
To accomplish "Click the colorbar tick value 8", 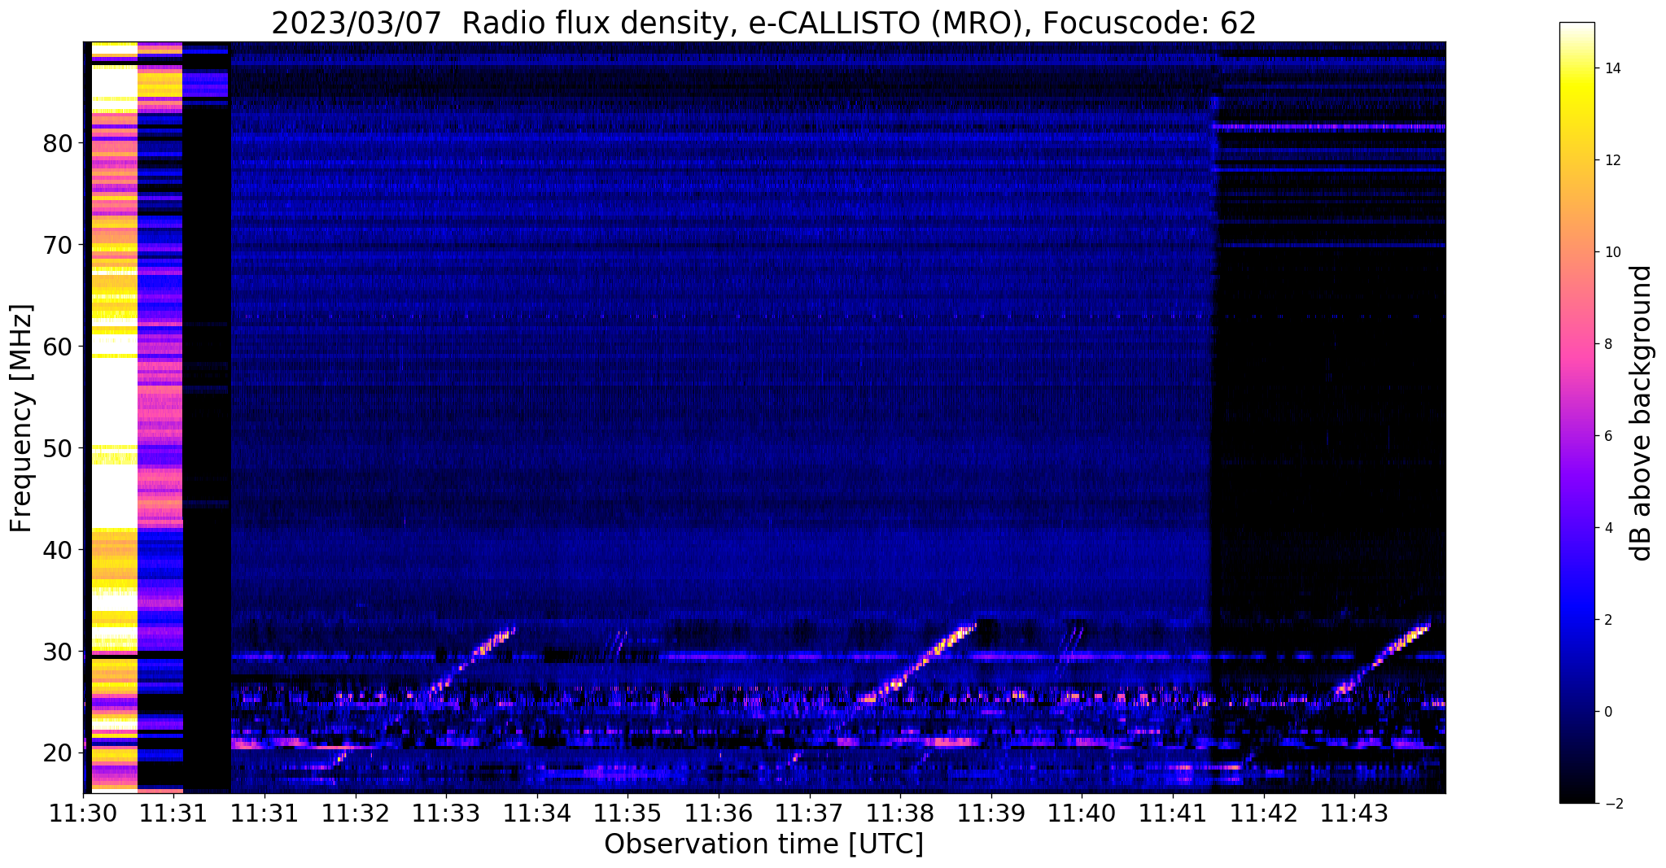I will pyautogui.click(x=1607, y=344).
